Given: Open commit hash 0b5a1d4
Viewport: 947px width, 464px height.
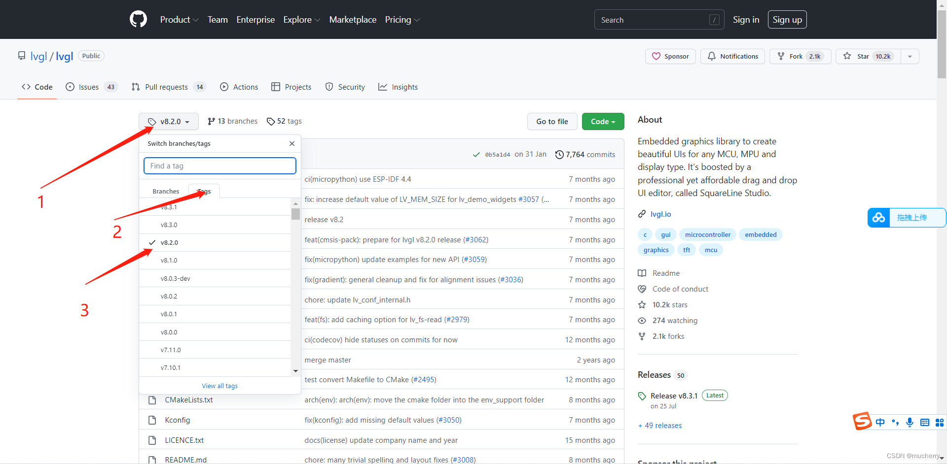Looking at the screenshot, I should (497, 155).
